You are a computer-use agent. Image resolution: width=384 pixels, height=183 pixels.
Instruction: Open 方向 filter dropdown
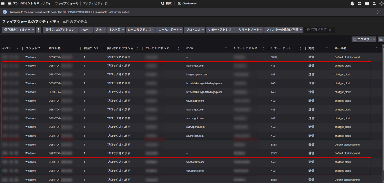[100, 30]
